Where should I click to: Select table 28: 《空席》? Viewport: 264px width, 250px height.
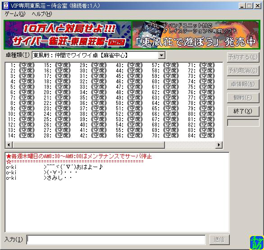point(57,135)
